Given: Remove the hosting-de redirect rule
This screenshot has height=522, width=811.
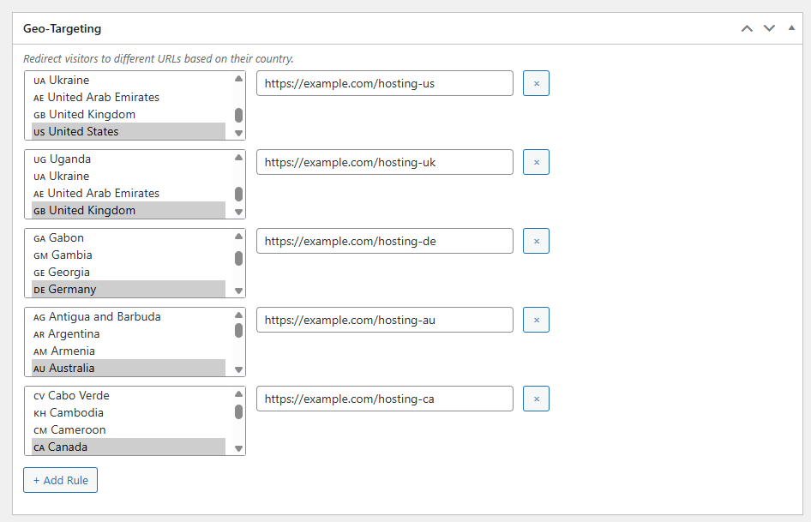Looking at the screenshot, I should pyautogui.click(x=536, y=241).
